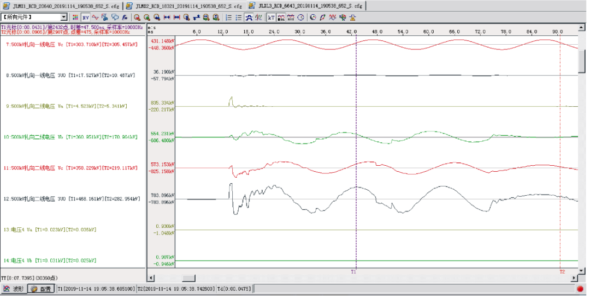Click the pie chart icon after clock
590x296 pixels.
[313, 17]
